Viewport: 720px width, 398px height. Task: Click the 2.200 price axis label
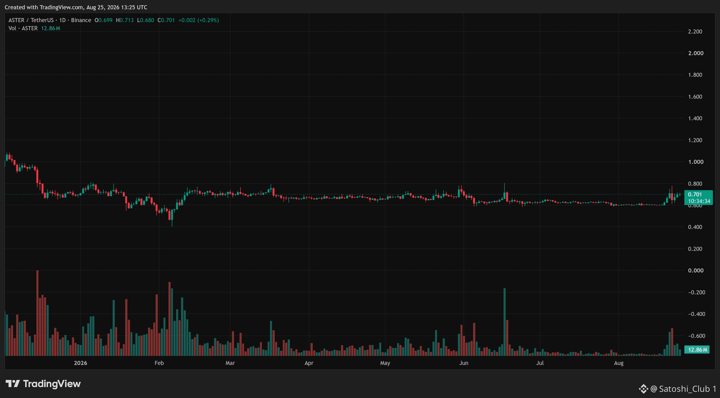pyautogui.click(x=695, y=32)
